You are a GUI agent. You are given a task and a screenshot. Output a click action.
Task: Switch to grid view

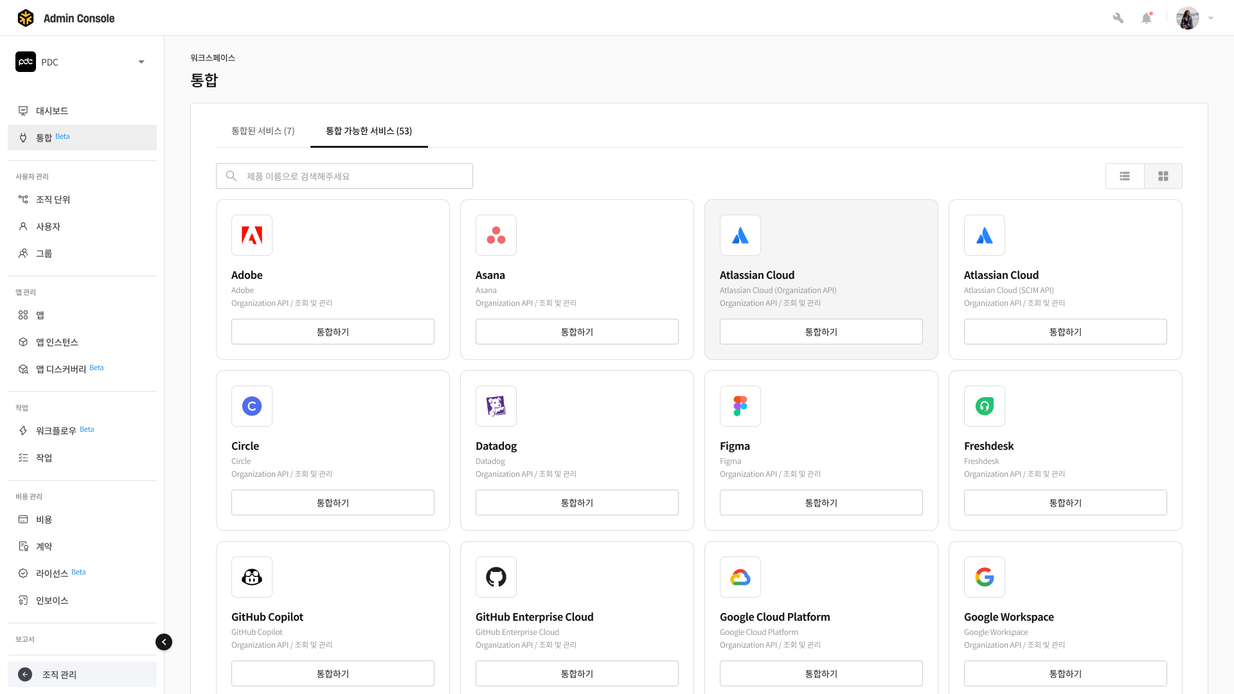(1163, 176)
